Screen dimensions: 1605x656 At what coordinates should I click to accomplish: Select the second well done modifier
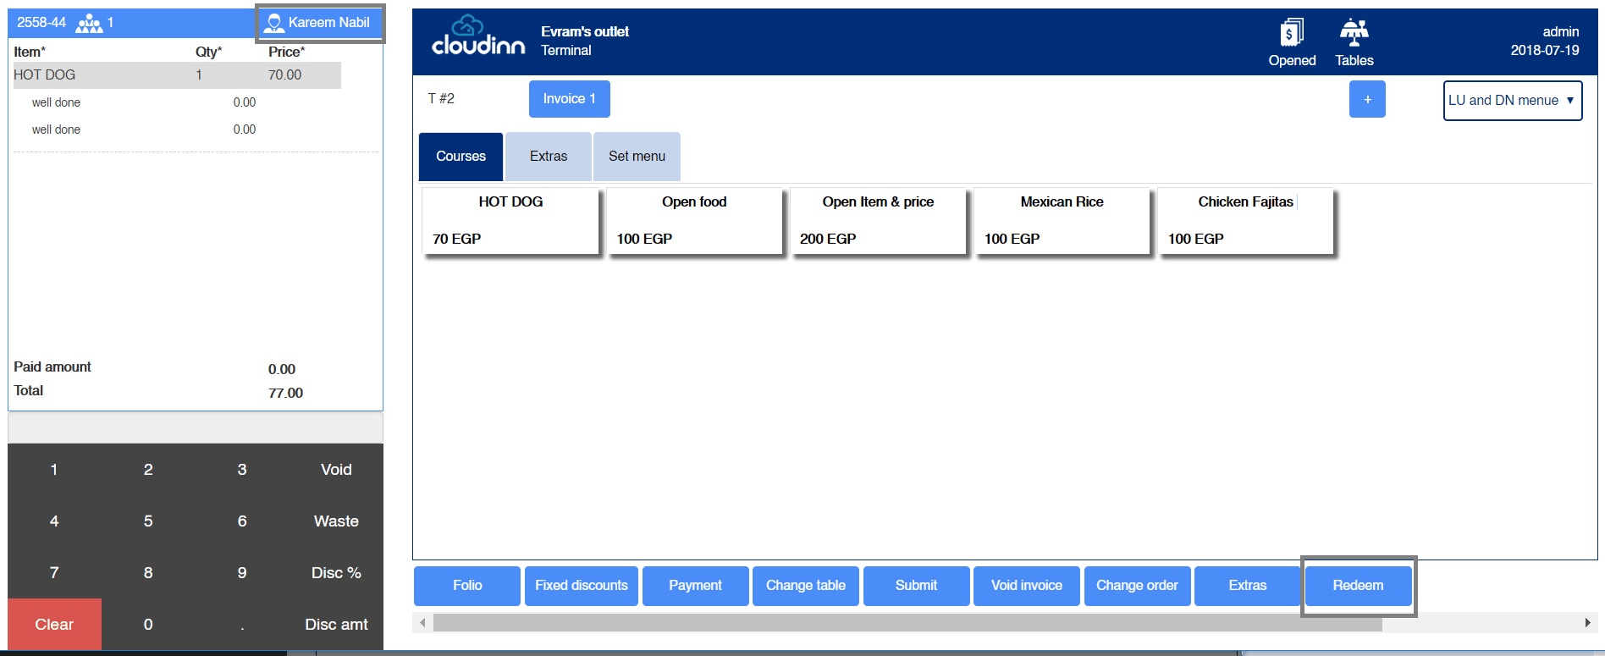pos(56,130)
